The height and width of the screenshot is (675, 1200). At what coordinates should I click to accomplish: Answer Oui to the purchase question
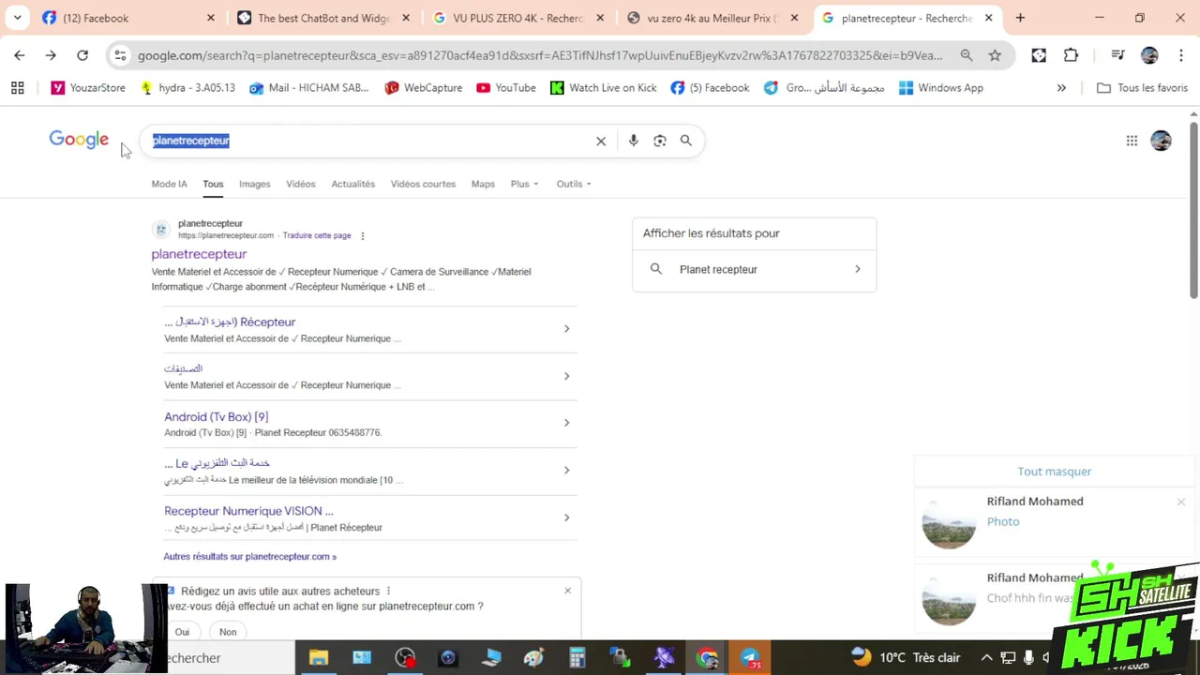coord(182,632)
